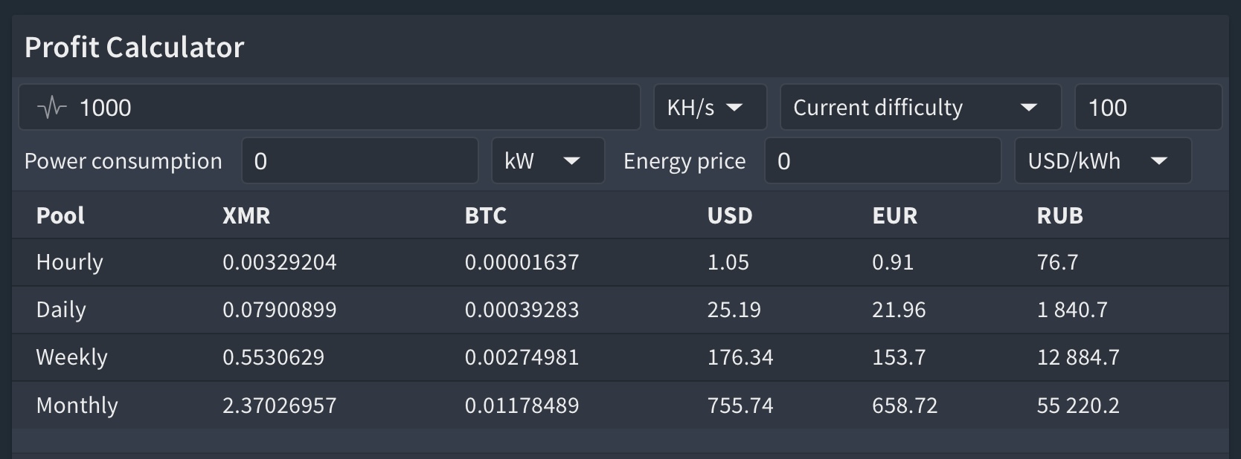Click the Profit Calculator heading

tap(135, 48)
